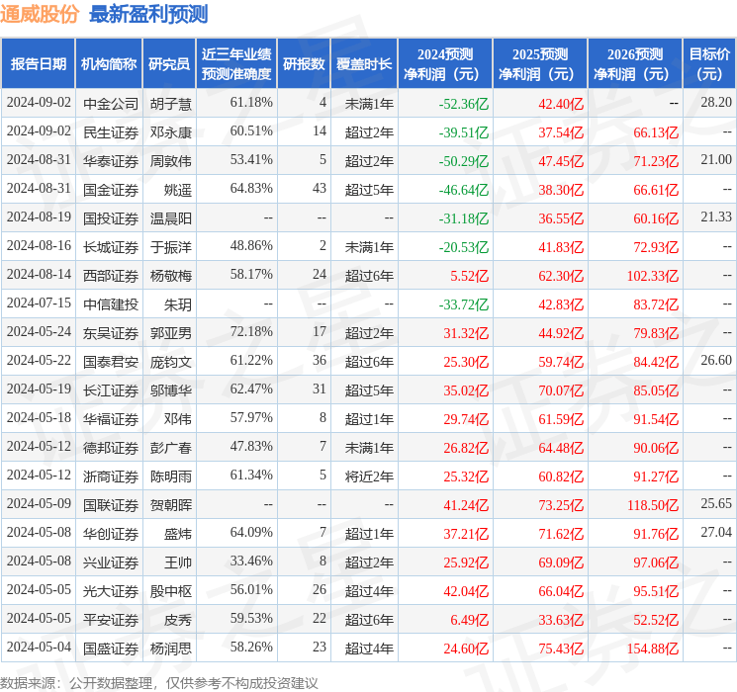The height and width of the screenshot is (692, 737).
Task: Click the 数据来源 footer disclaimer text
Action: click(159, 682)
